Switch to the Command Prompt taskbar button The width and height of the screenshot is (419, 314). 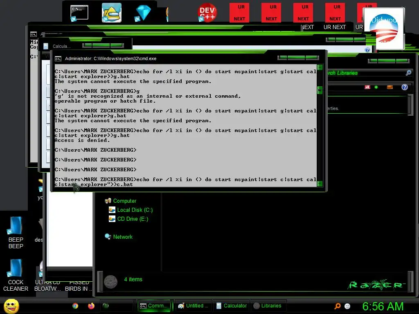click(154, 306)
